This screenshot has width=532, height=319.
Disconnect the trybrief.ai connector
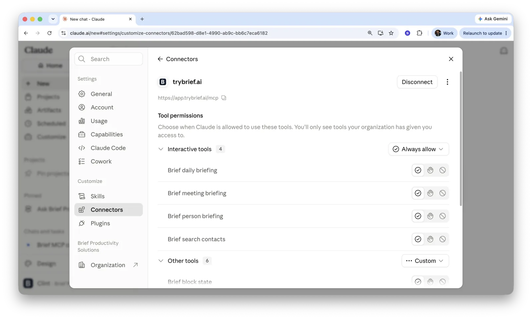tap(417, 82)
